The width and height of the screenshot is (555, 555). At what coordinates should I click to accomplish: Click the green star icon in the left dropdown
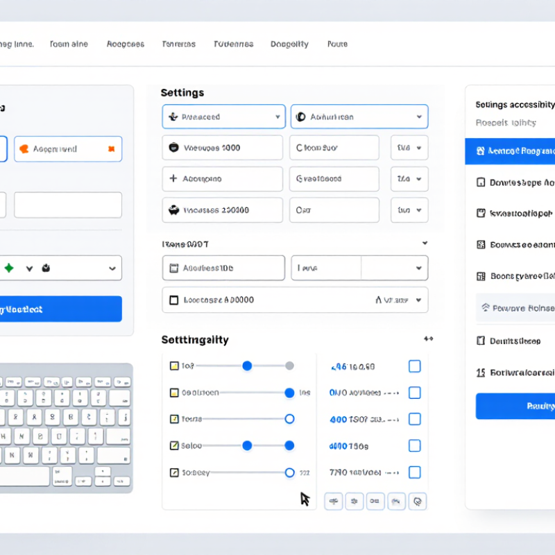click(9, 268)
